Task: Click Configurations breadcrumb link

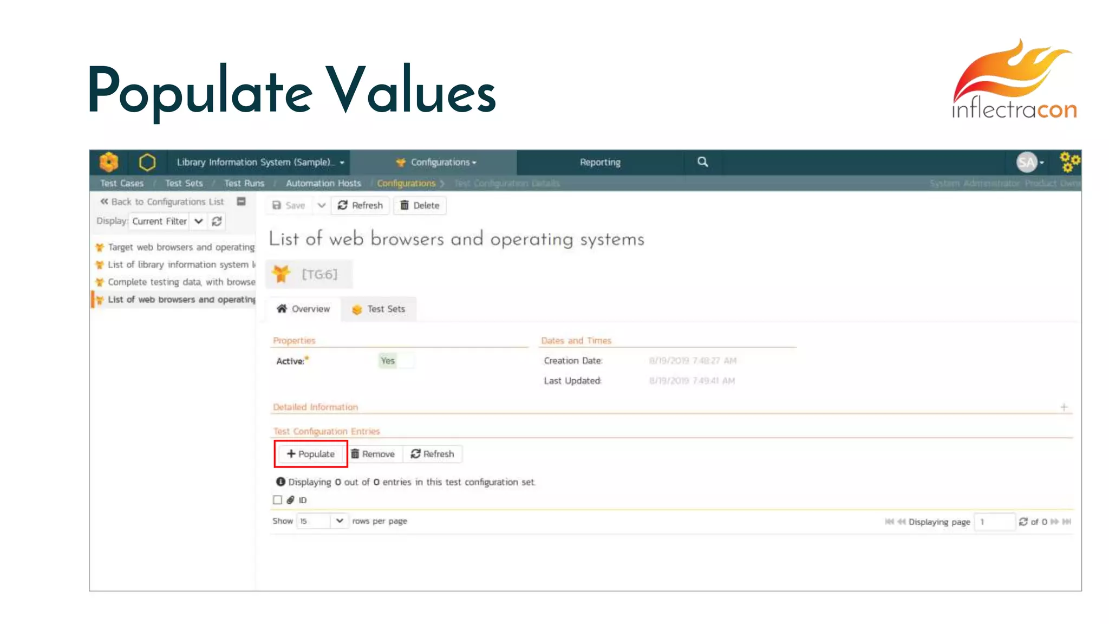Action: pyautogui.click(x=406, y=183)
